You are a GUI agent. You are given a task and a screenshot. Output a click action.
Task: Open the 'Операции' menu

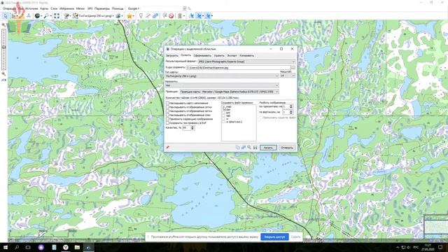9,8
